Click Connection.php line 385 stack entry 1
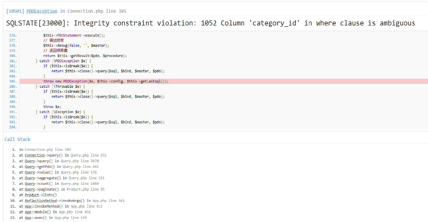Viewport: 428px width, 222px height. pyautogui.click(x=45, y=150)
